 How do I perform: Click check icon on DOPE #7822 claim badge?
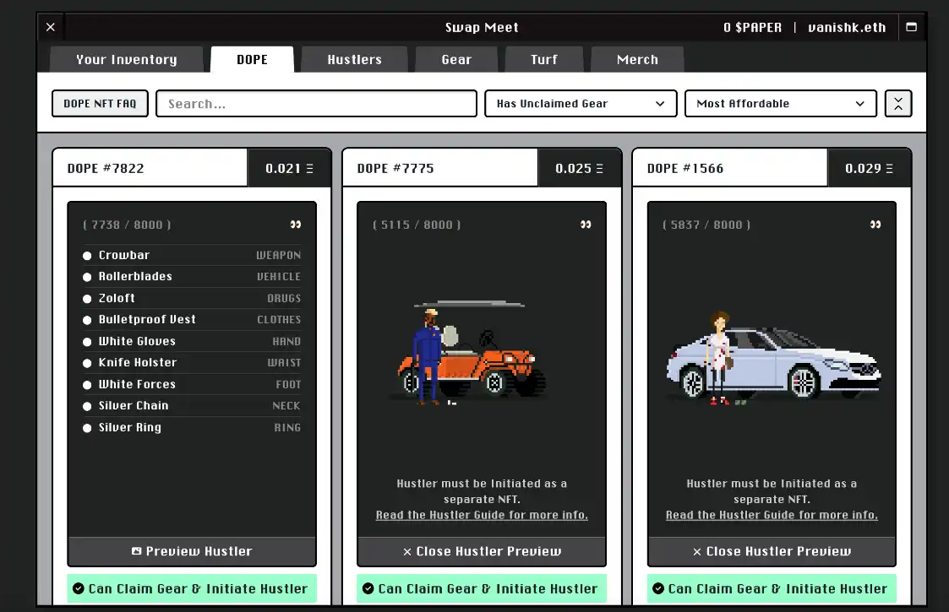click(78, 588)
